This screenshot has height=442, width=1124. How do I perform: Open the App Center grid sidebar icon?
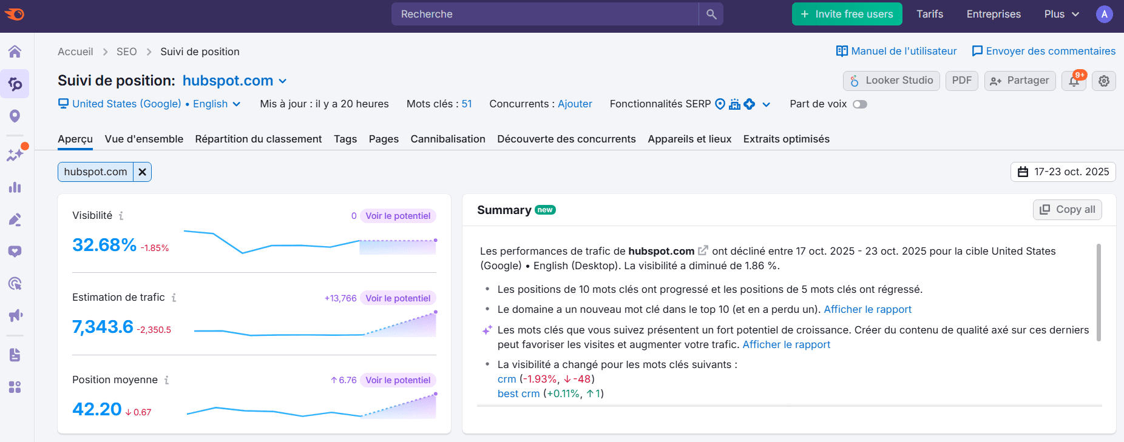(15, 387)
